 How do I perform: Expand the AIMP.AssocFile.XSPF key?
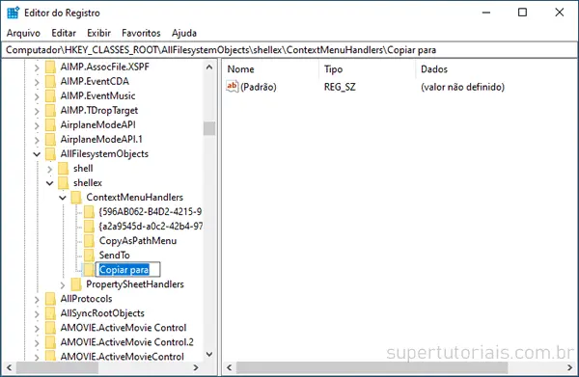pos(37,67)
